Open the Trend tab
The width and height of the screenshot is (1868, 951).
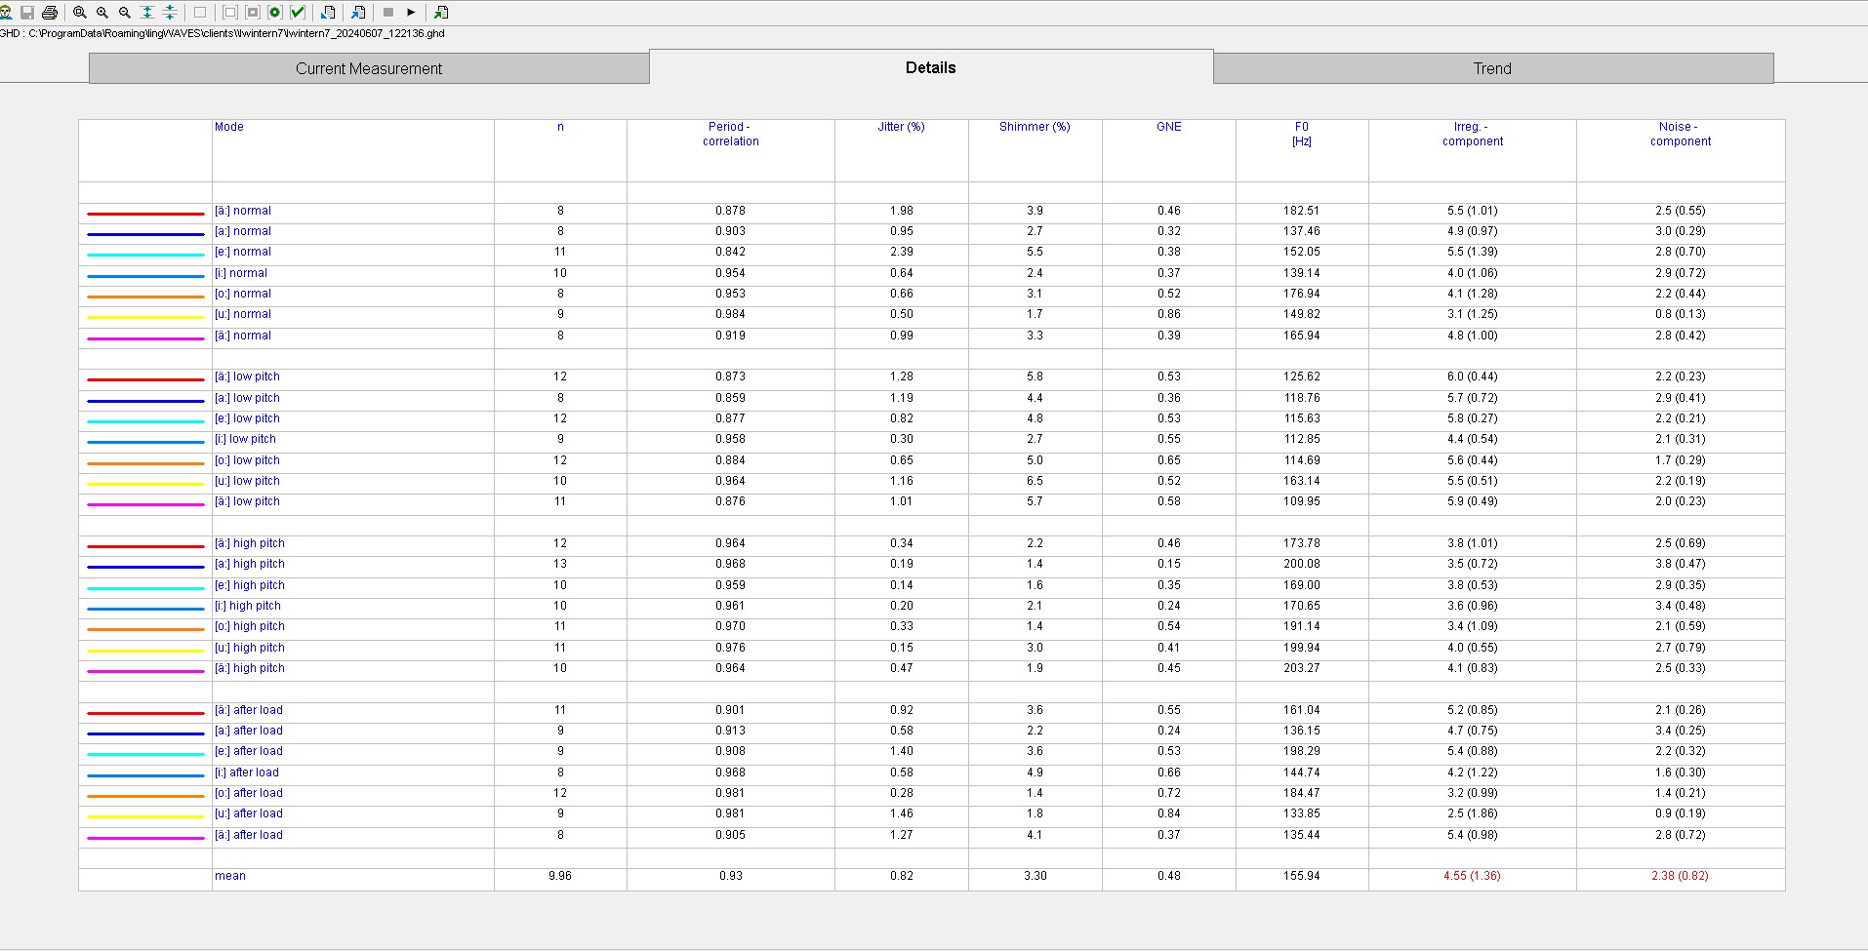(x=1492, y=68)
